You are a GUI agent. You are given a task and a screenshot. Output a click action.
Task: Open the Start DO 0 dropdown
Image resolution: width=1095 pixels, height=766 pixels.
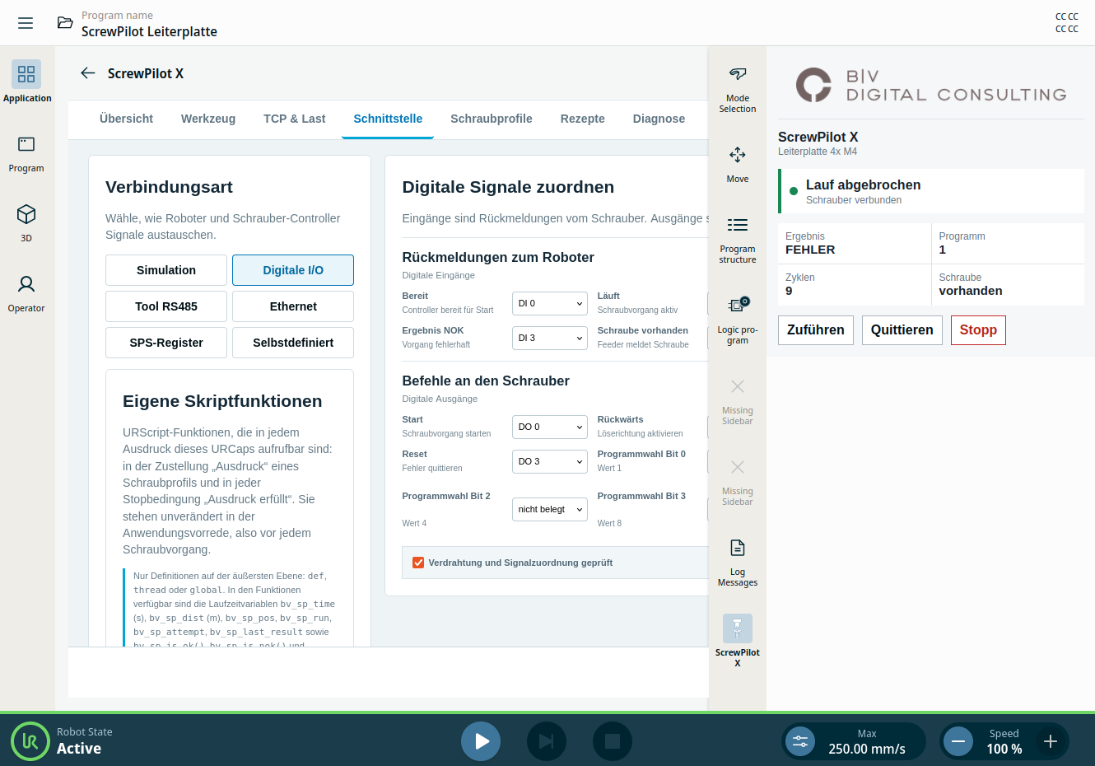click(x=550, y=427)
